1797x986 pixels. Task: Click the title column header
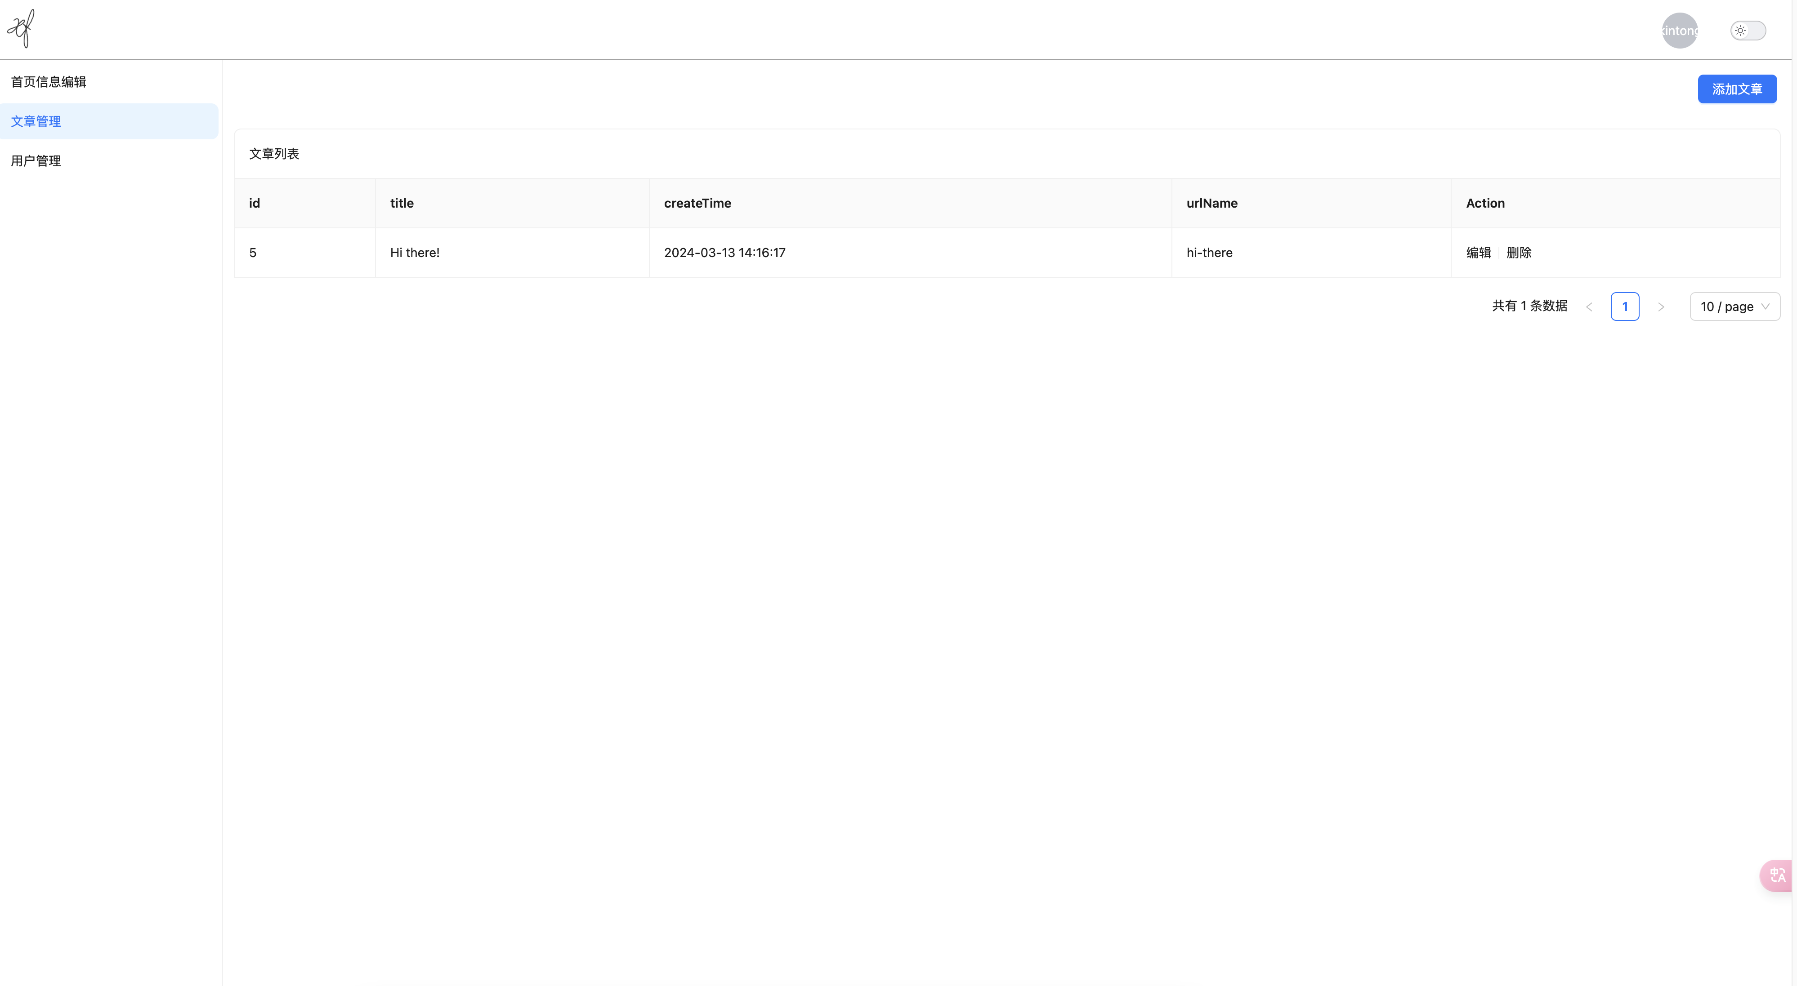pyautogui.click(x=512, y=203)
